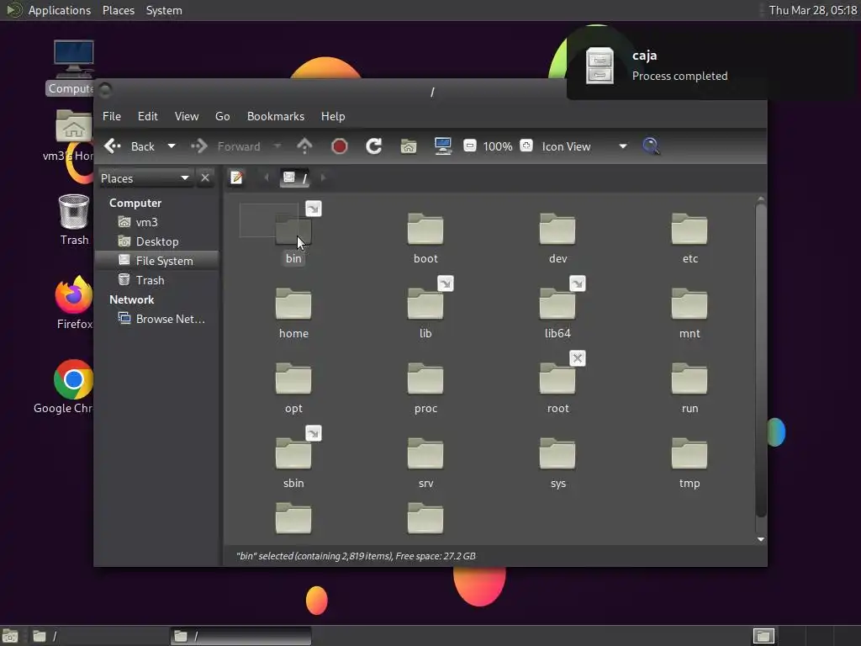861x646 pixels.
Task: Open the Bookmarks menu
Action: pos(276,116)
